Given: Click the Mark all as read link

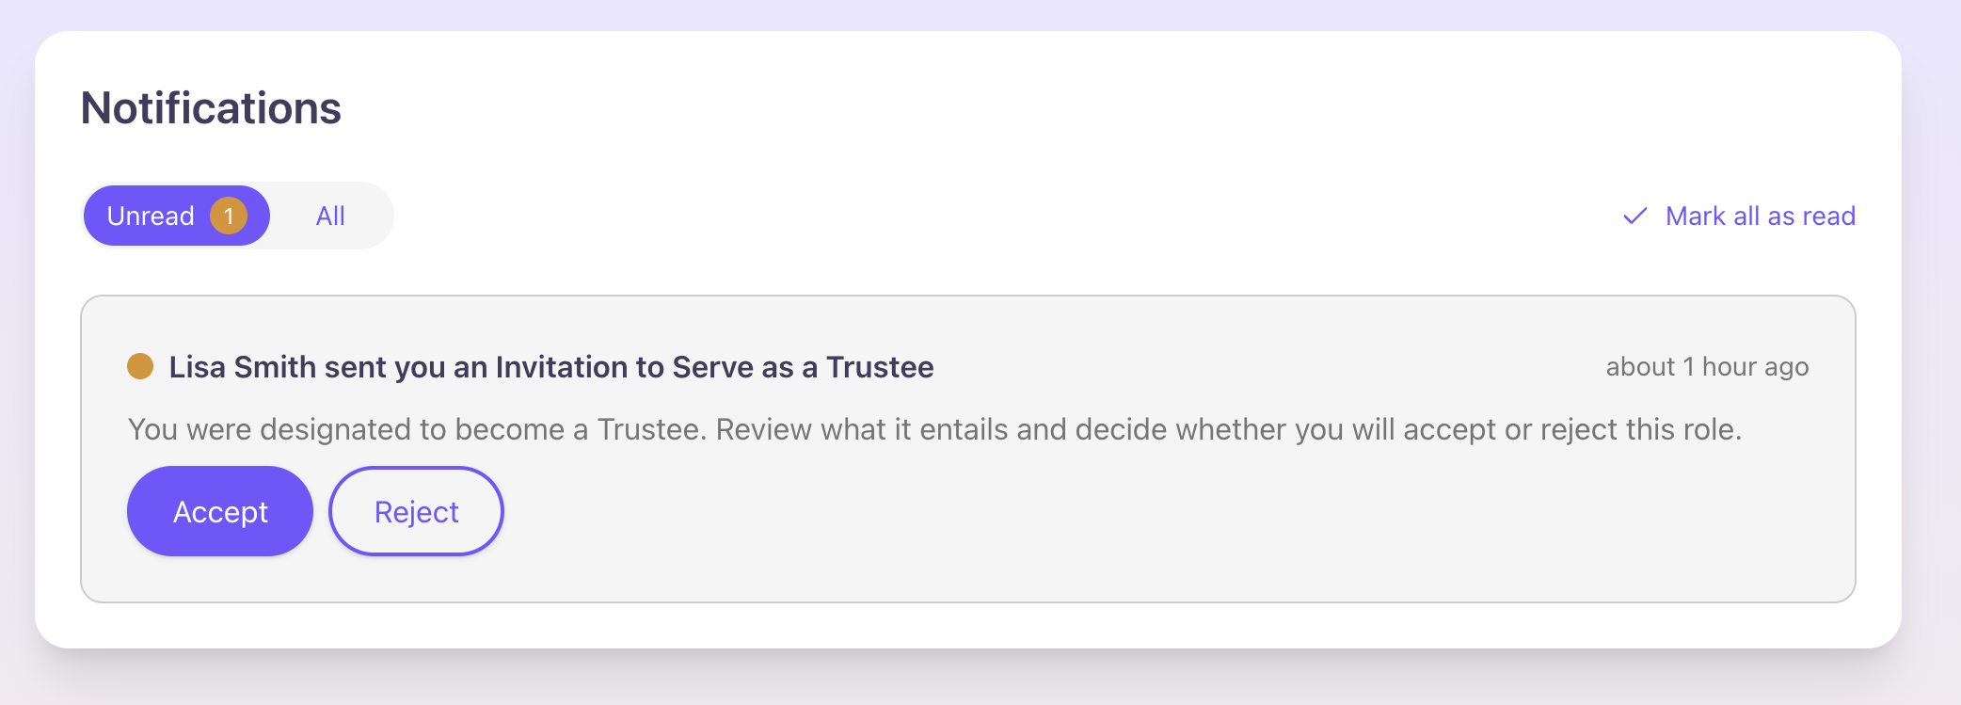Looking at the screenshot, I should pos(1760,216).
